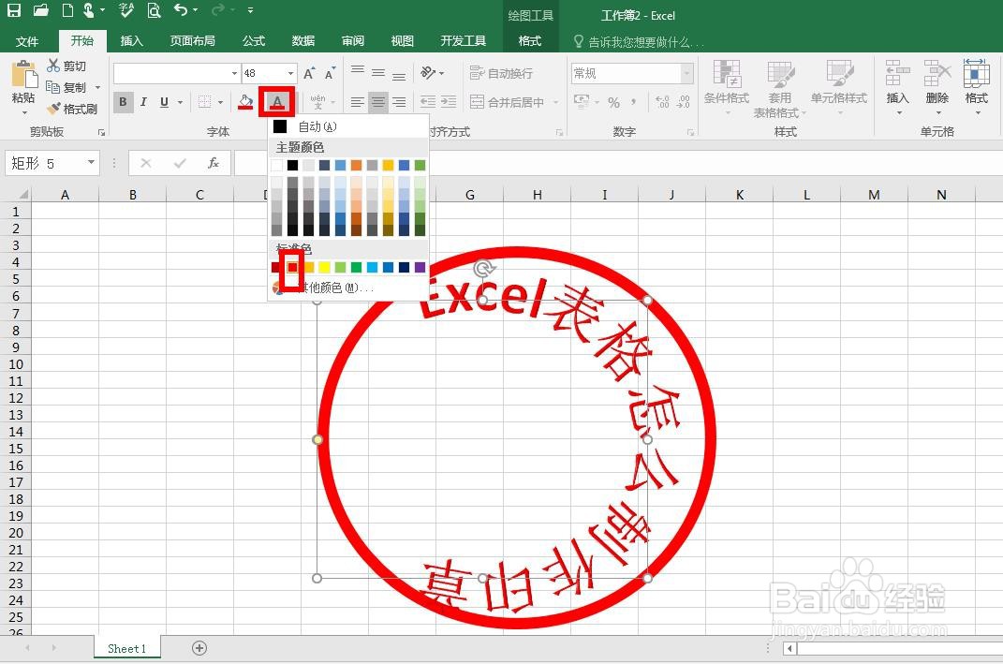Click the Cut (剪切) scissors button

(x=66, y=66)
